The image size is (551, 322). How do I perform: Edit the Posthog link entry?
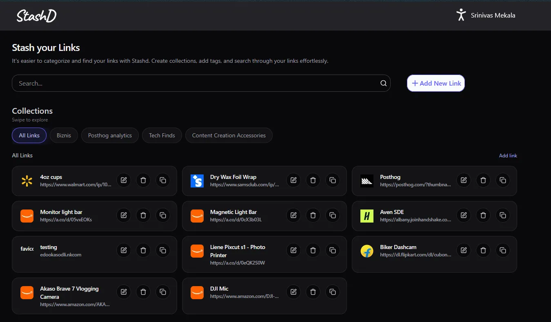(x=464, y=180)
